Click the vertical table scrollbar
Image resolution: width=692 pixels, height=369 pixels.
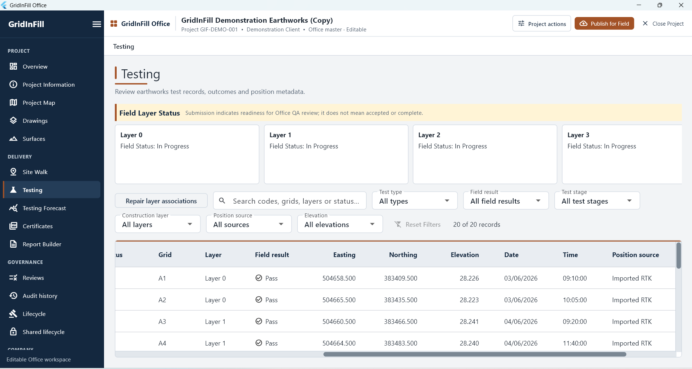(x=679, y=256)
